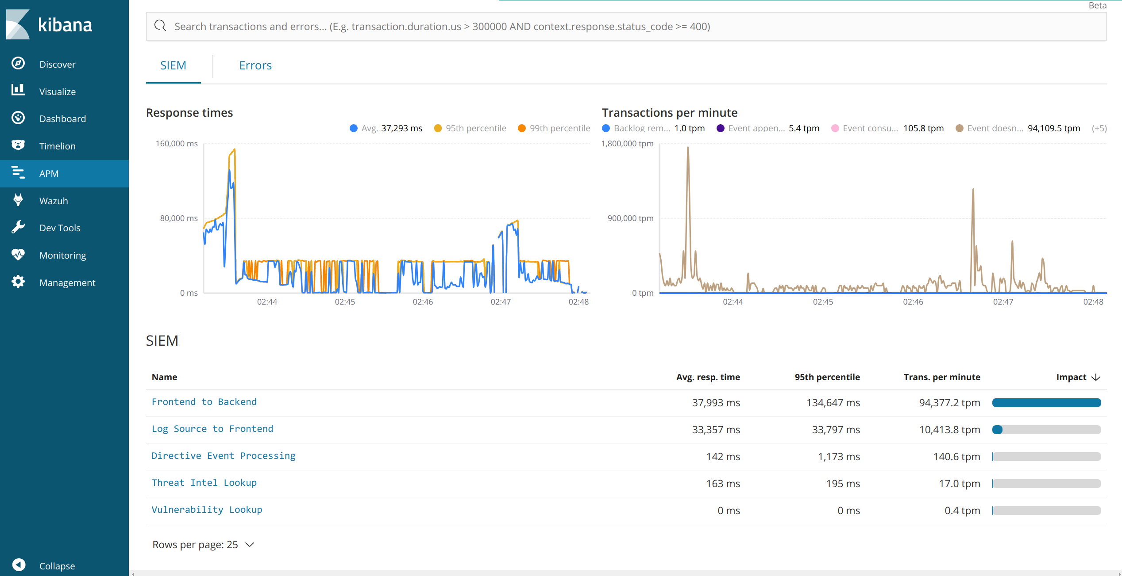Open the Threat Intel Lookup transaction
The image size is (1122, 576).
[x=204, y=483]
